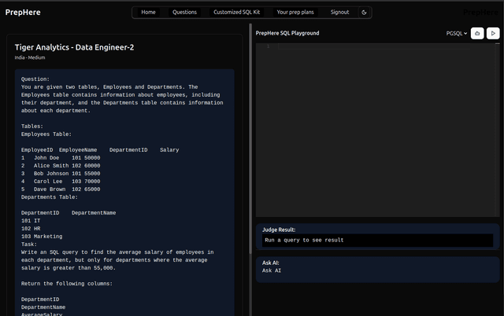Go to Questions page
Image resolution: width=504 pixels, height=316 pixels.
coord(184,13)
